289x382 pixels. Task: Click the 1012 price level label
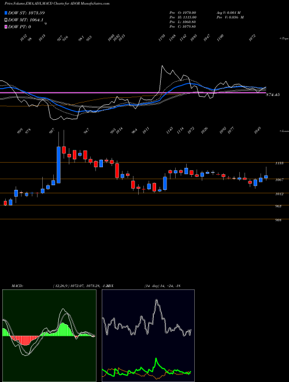[x=280, y=194]
